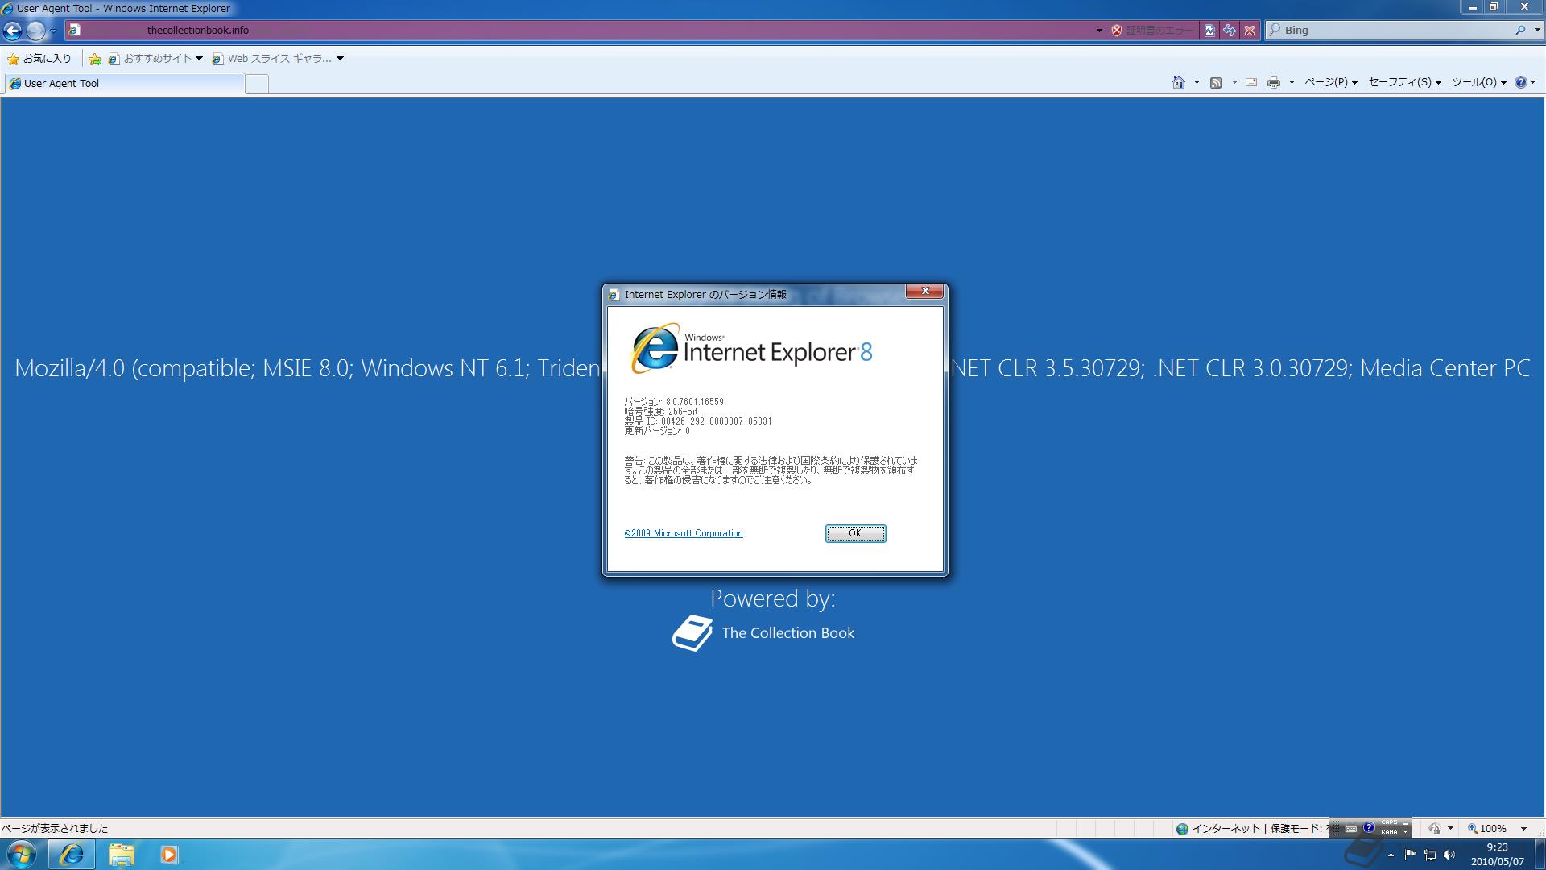Open Windows Explorer from the taskbar
The width and height of the screenshot is (1546, 870).
point(121,854)
